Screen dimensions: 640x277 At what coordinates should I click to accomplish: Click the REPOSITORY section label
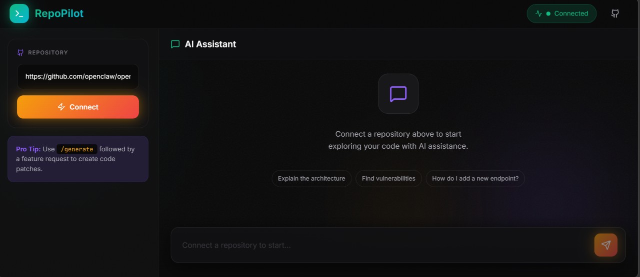tap(48, 52)
